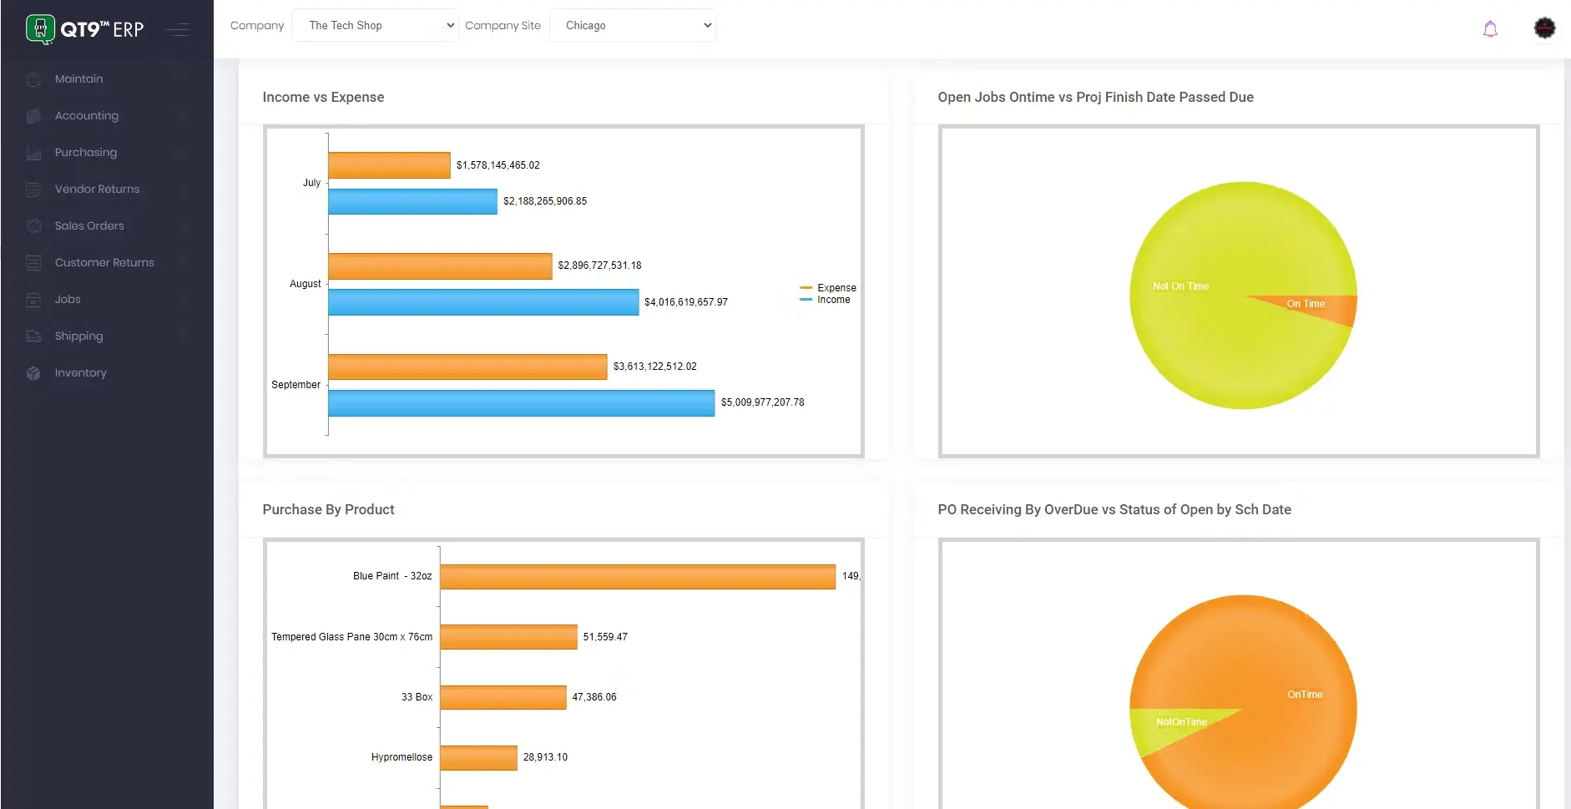The height and width of the screenshot is (809, 1571).
Task: Open the Customer Returns section
Action: pos(33,262)
